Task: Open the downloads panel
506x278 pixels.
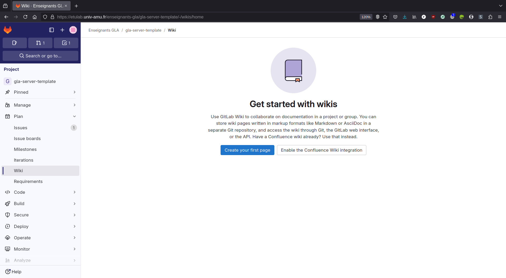Action: pyautogui.click(x=405, y=17)
